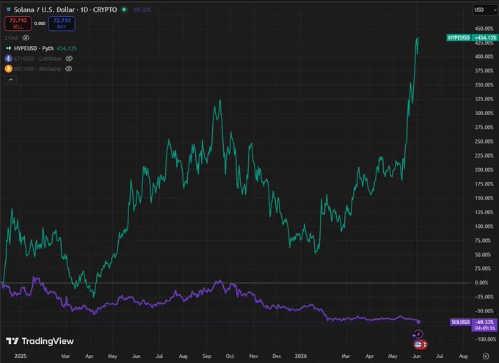
Task: Click the -100.00% level on price axis
Action: (484, 339)
